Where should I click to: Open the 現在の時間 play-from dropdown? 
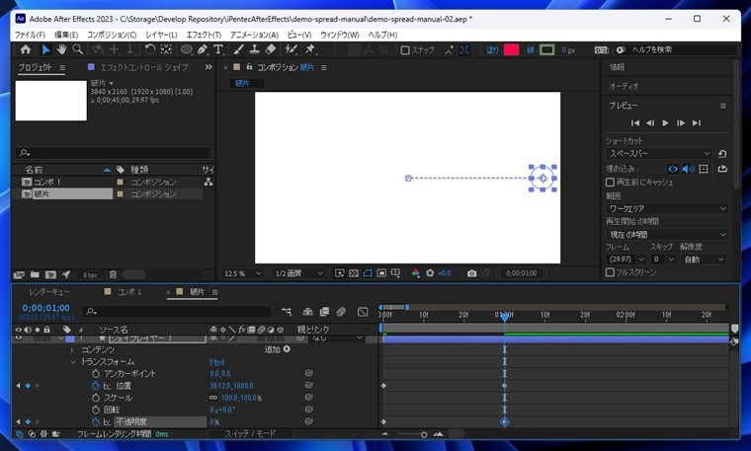tap(667, 234)
